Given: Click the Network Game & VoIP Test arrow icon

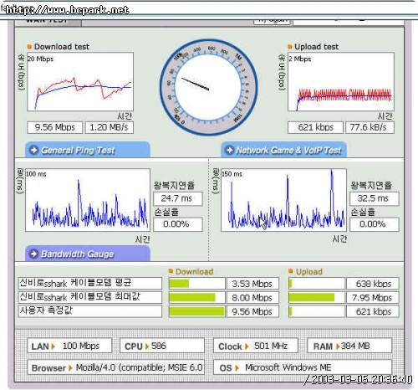Looking at the screenshot, I should 229,150.
